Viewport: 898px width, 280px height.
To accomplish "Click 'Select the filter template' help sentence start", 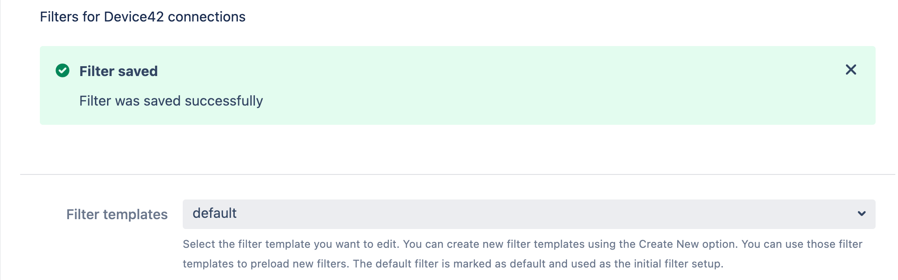I will pos(246,244).
